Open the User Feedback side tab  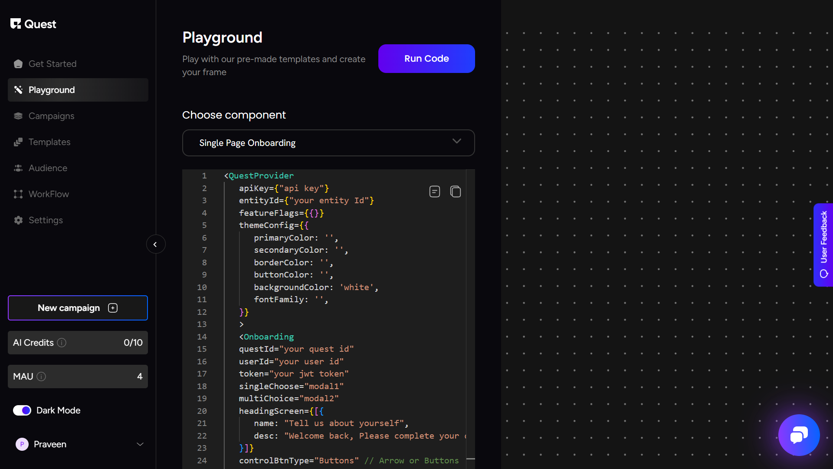point(823,244)
